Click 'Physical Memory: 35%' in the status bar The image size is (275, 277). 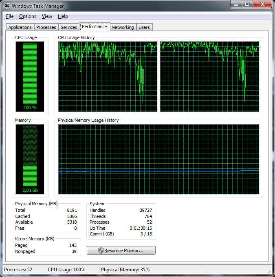click(125, 270)
